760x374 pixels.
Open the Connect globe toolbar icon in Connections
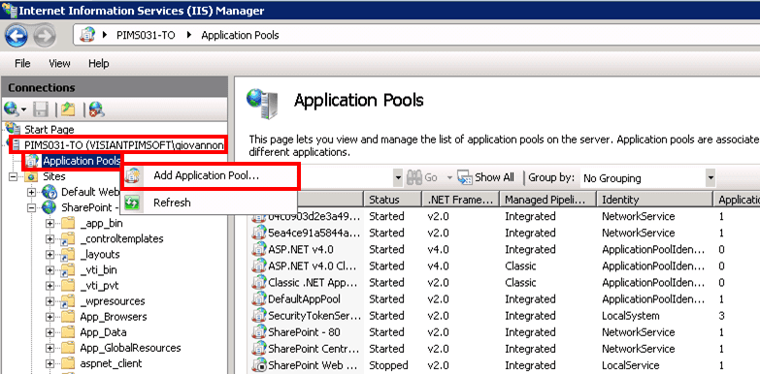[11, 109]
